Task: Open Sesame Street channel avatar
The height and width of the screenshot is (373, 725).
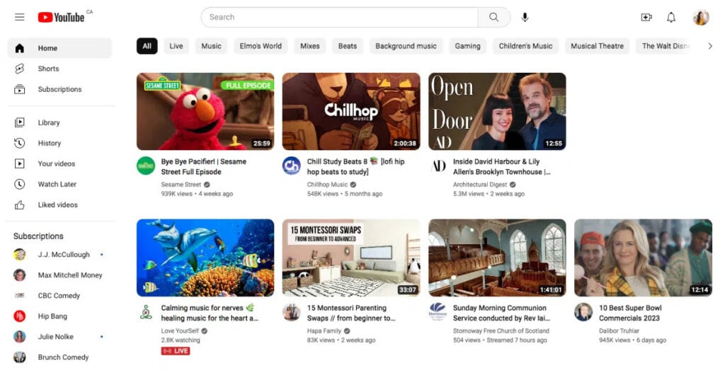Action: click(x=146, y=166)
